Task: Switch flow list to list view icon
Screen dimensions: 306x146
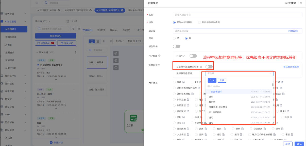Action: tap(92, 41)
